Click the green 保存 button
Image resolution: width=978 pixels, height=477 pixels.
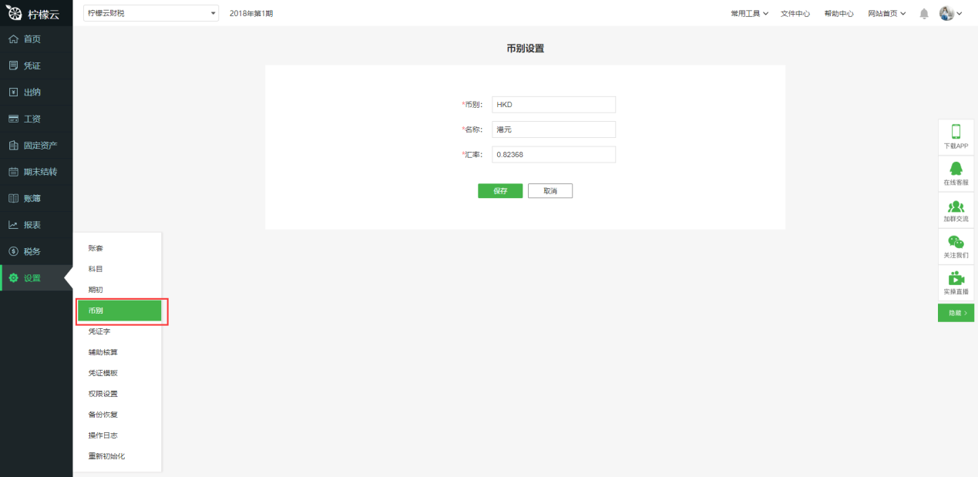(x=500, y=191)
